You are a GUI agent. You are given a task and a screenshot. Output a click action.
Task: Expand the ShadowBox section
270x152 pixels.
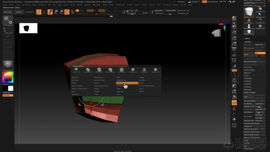pyautogui.click(x=248, y=79)
